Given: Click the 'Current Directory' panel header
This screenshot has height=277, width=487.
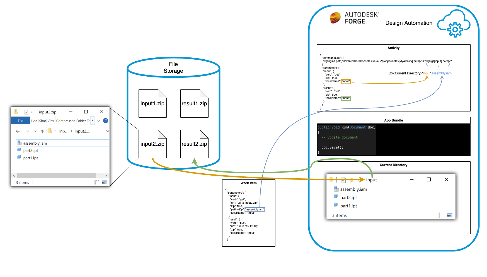Looking at the screenshot, I should coord(394,165).
